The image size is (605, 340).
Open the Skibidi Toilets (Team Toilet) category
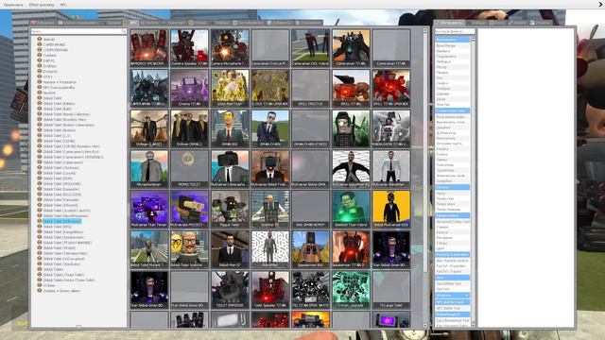click(x=63, y=275)
